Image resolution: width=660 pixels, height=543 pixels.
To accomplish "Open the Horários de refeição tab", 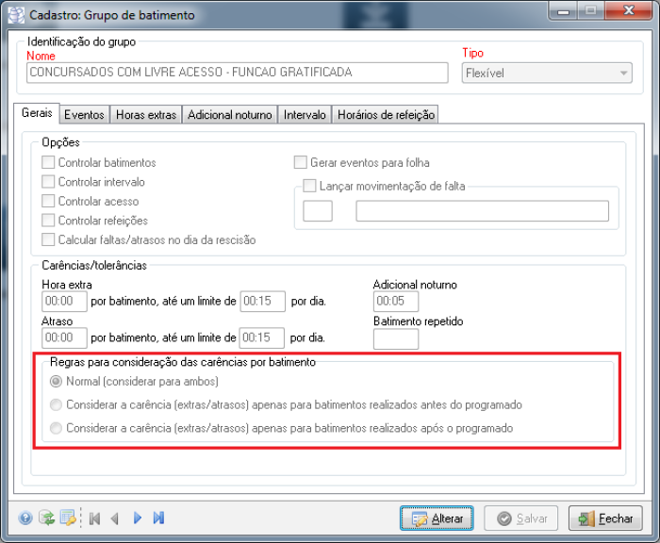I will [386, 115].
